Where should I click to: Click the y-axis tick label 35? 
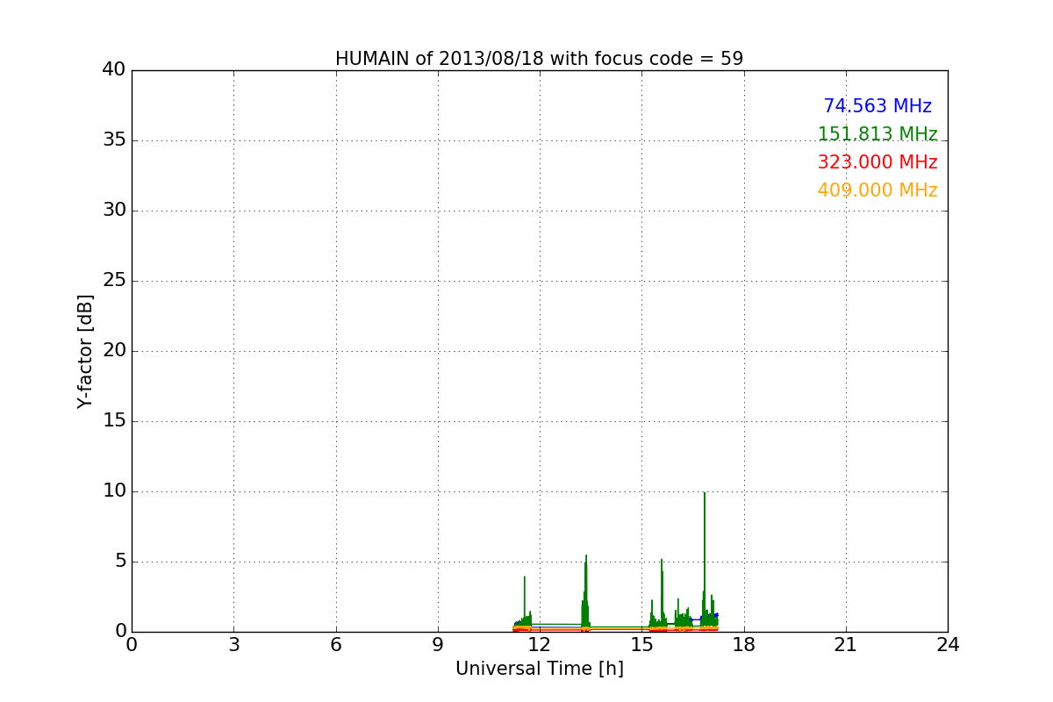tap(114, 140)
